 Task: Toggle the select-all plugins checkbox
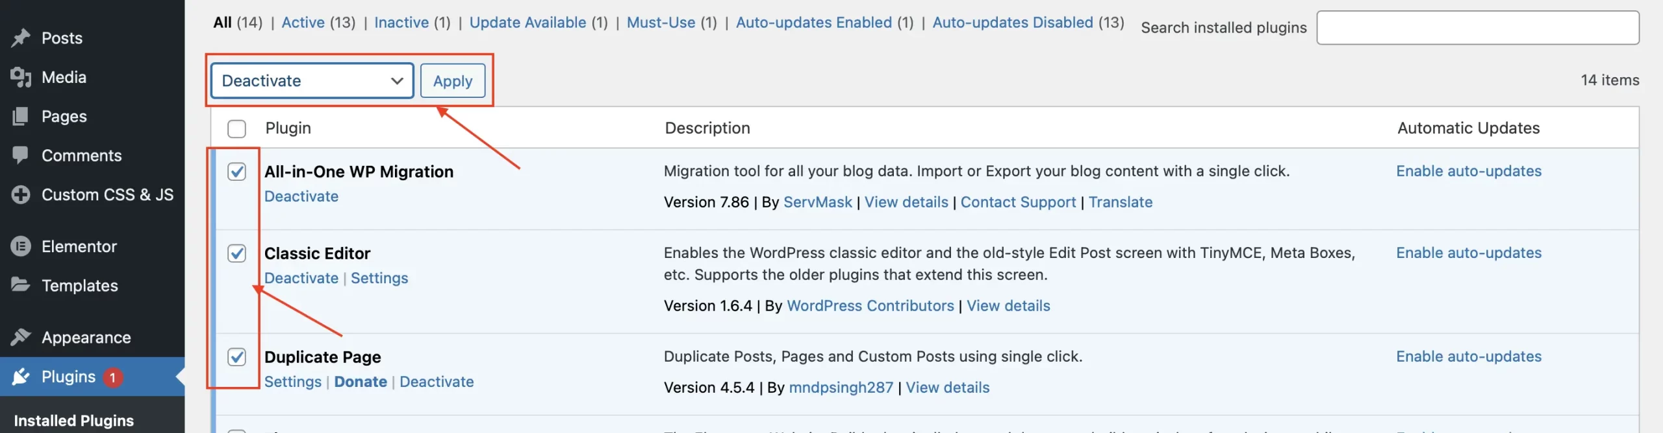[236, 128]
